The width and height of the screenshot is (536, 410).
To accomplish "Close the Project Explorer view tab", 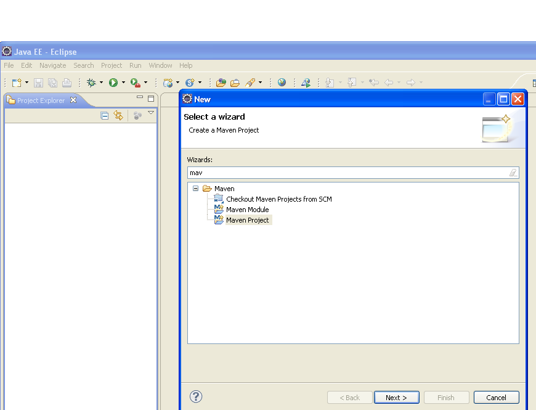I will pyautogui.click(x=73, y=100).
